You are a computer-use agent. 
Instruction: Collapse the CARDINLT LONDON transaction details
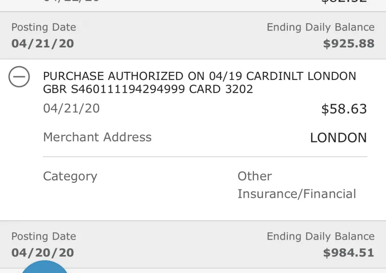[19, 77]
